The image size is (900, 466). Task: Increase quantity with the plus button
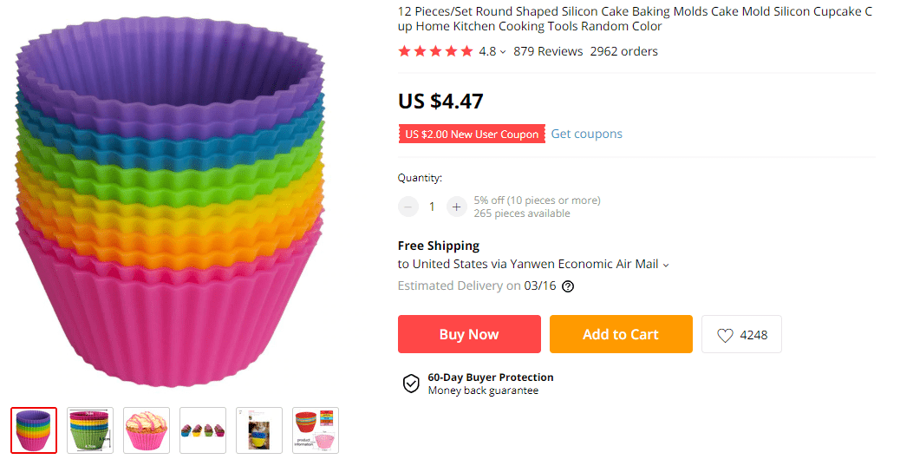[456, 207]
